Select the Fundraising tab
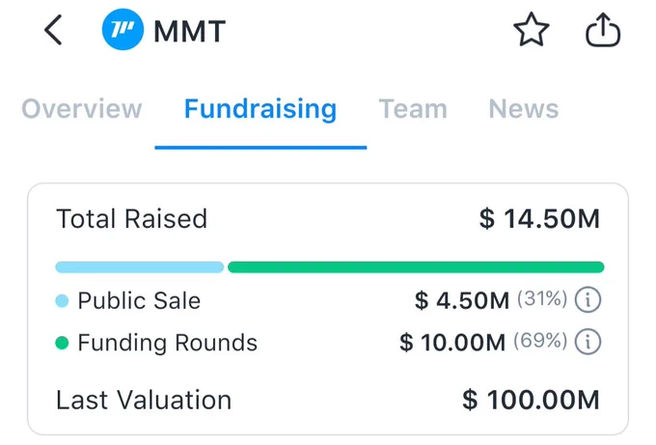 (x=260, y=110)
